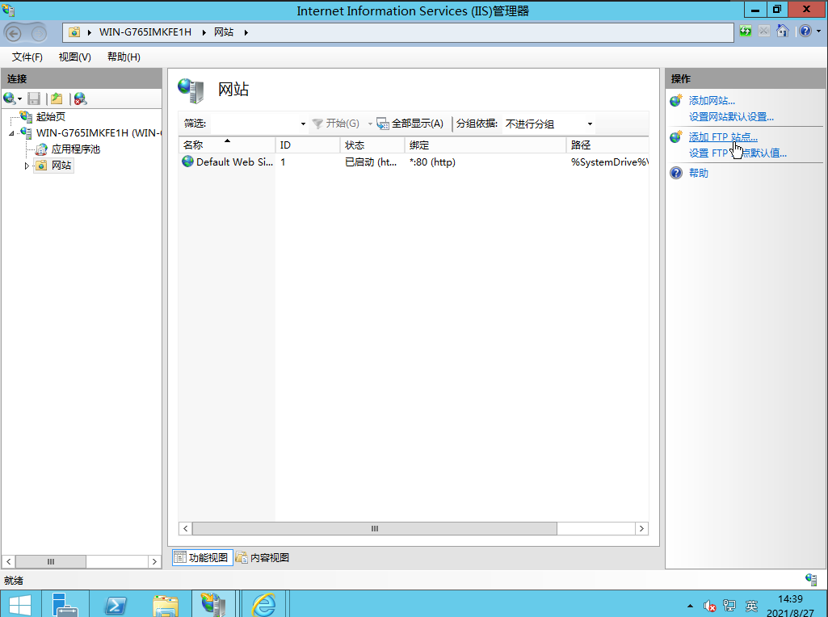Sort by the 绑定 column header
The width and height of the screenshot is (828, 617).
(x=485, y=145)
